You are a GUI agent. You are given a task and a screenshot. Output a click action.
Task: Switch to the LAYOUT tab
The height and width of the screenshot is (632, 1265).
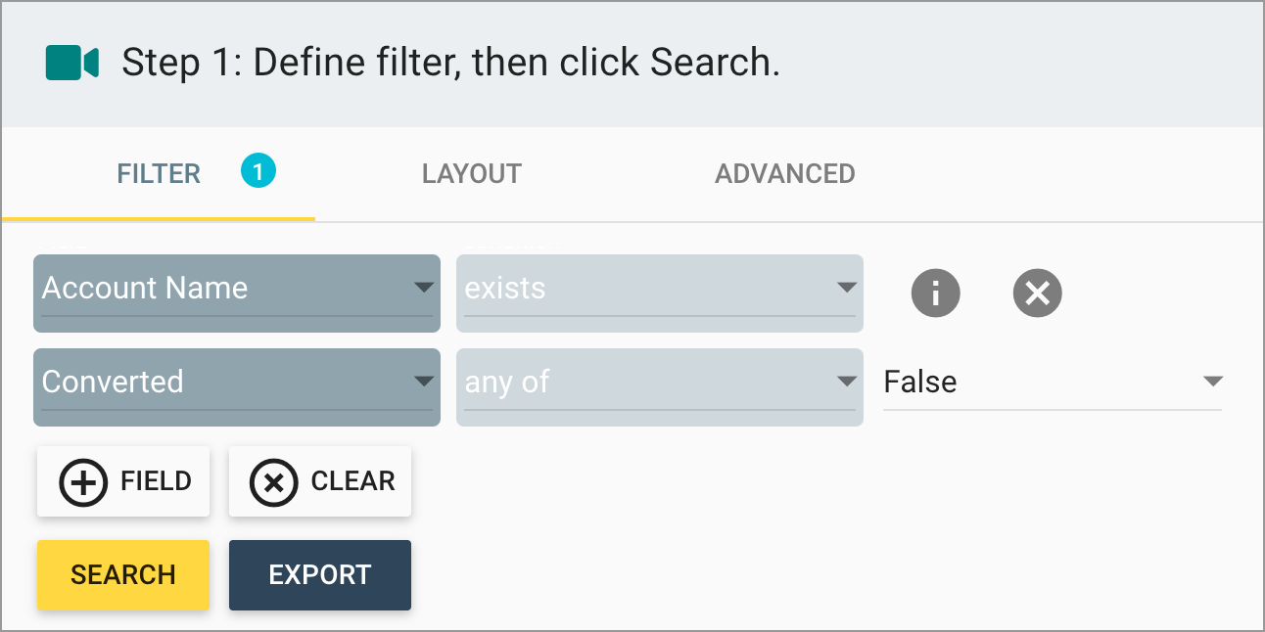(x=471, y=173)
